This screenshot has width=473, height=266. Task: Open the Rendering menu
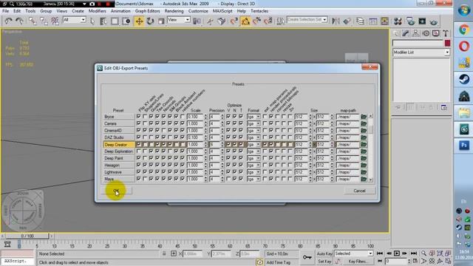(x=174, y=11)
